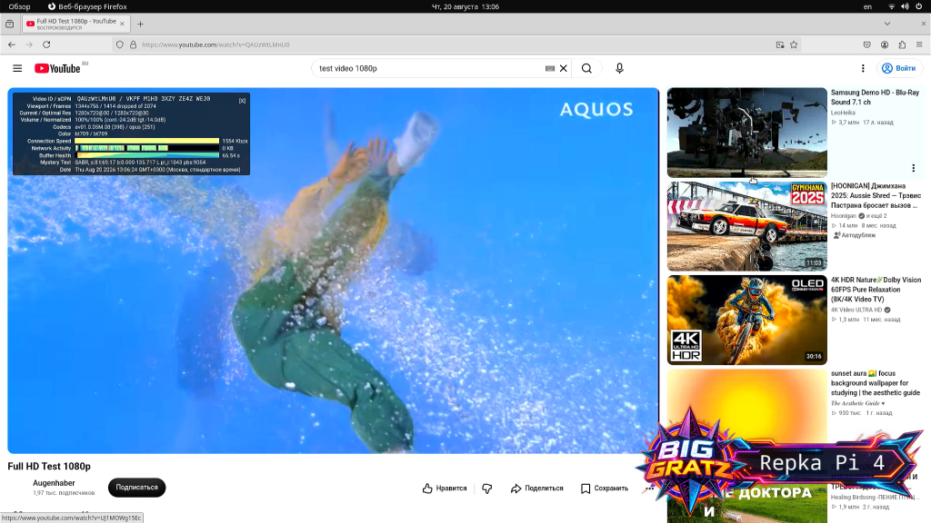Open the Samsung Demo HD video thumbnail
931x523 pixels.
[x=747, y=133]
